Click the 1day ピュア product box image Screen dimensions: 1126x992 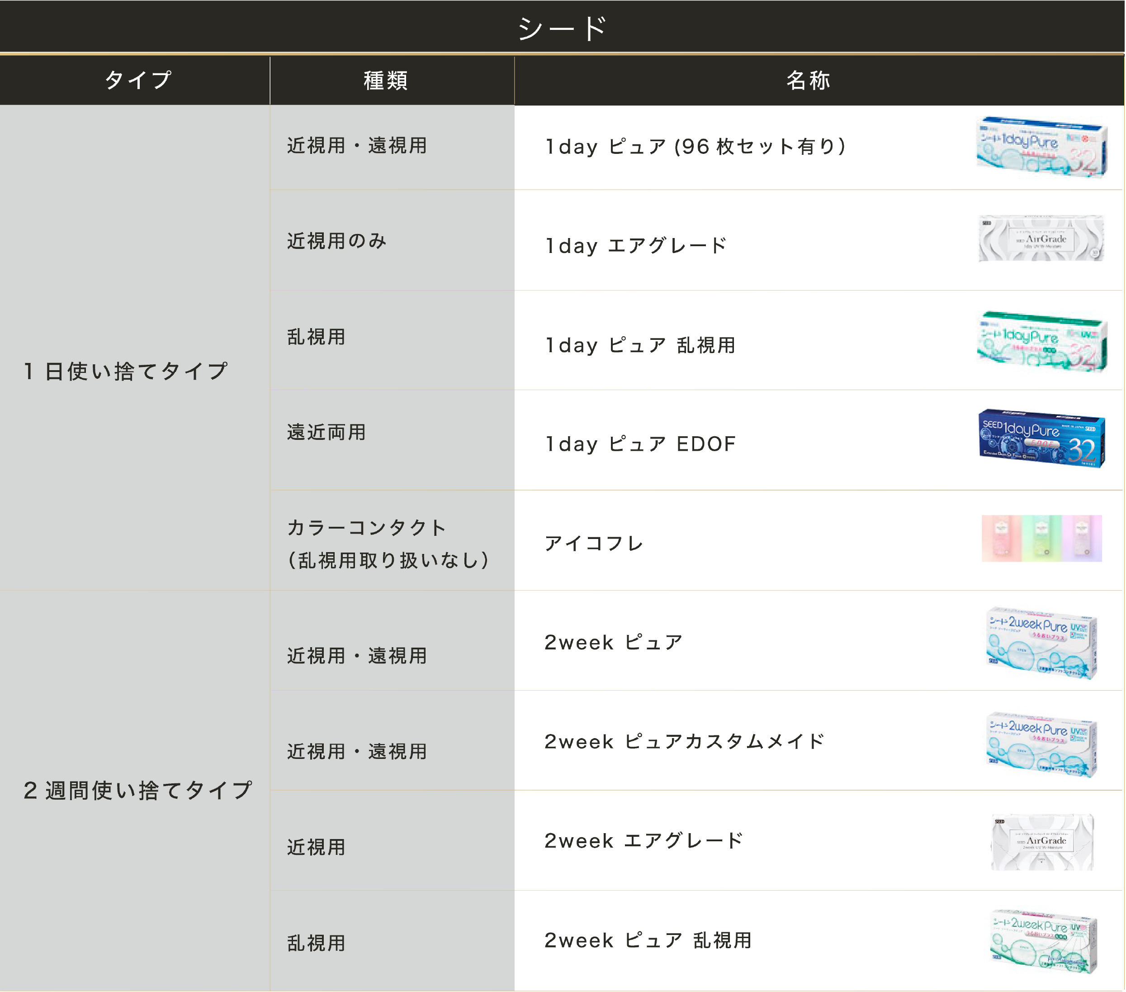click(1041, 147)
